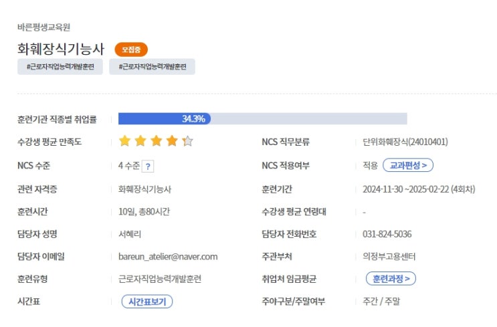Click the 화훼장식기능사 course title
The height and width of the screenshot is (327, 497).
[62, 49]
